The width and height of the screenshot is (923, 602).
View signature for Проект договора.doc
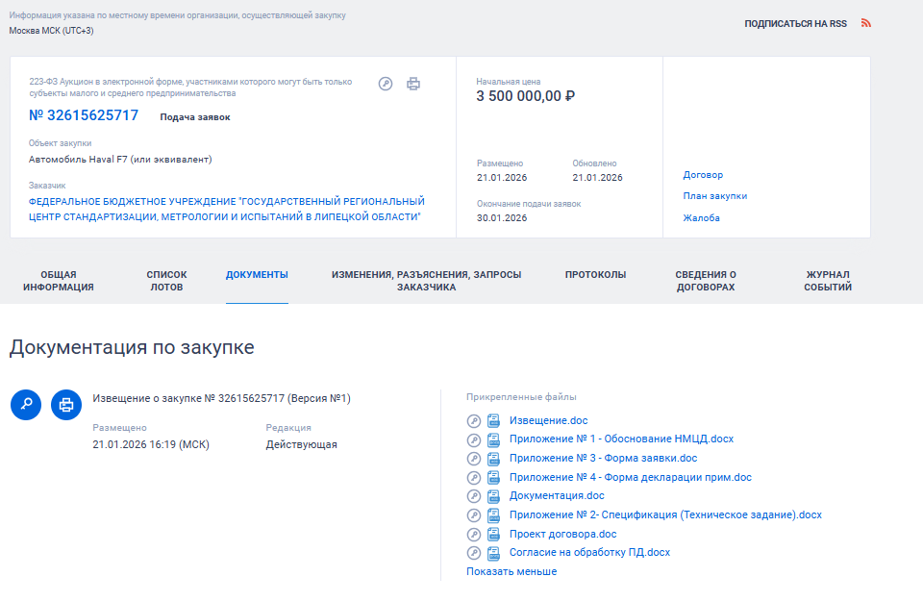coord(474,534)
